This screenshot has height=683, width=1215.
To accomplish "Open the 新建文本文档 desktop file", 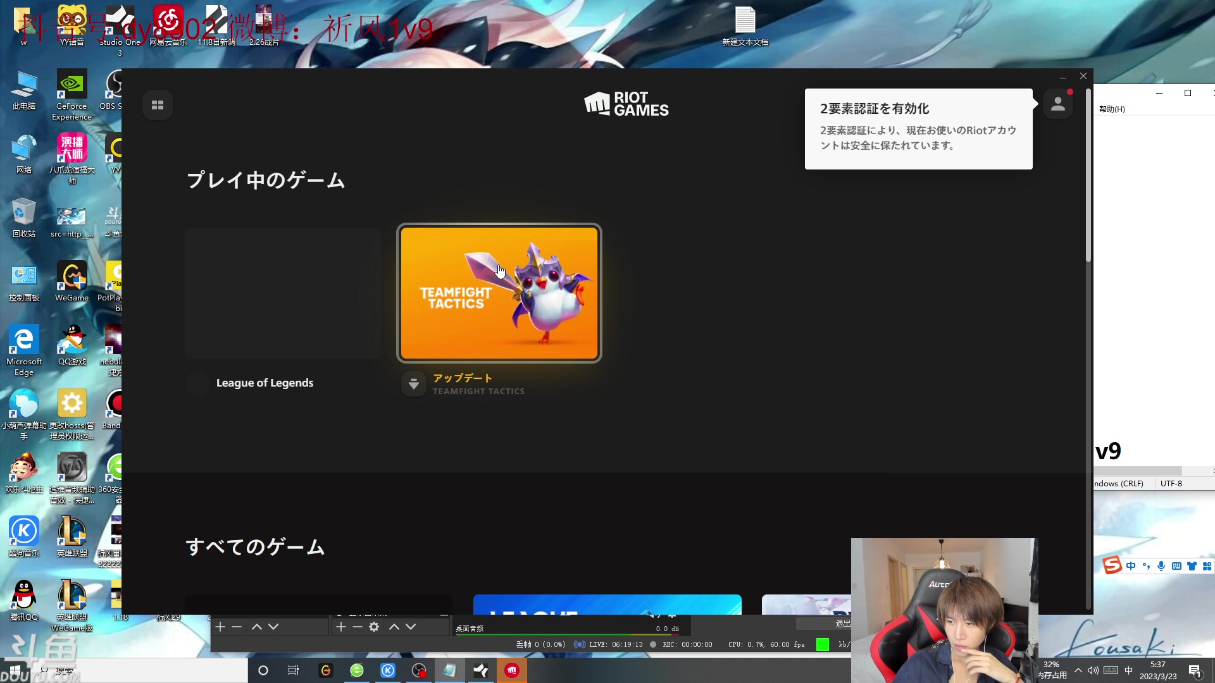I will 745,27.
